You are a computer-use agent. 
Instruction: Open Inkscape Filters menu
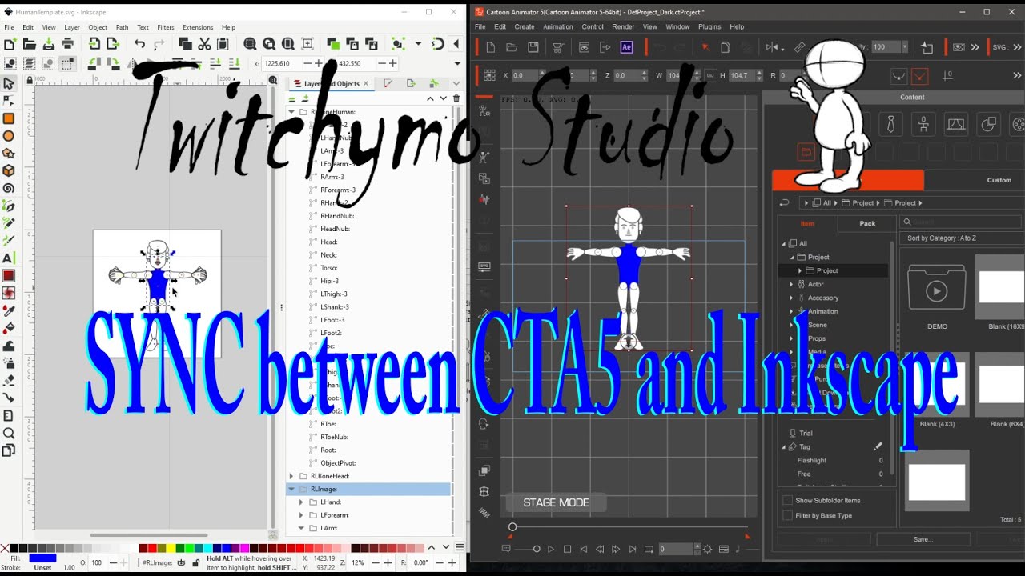pyautogui.click(x=166, y=27)
